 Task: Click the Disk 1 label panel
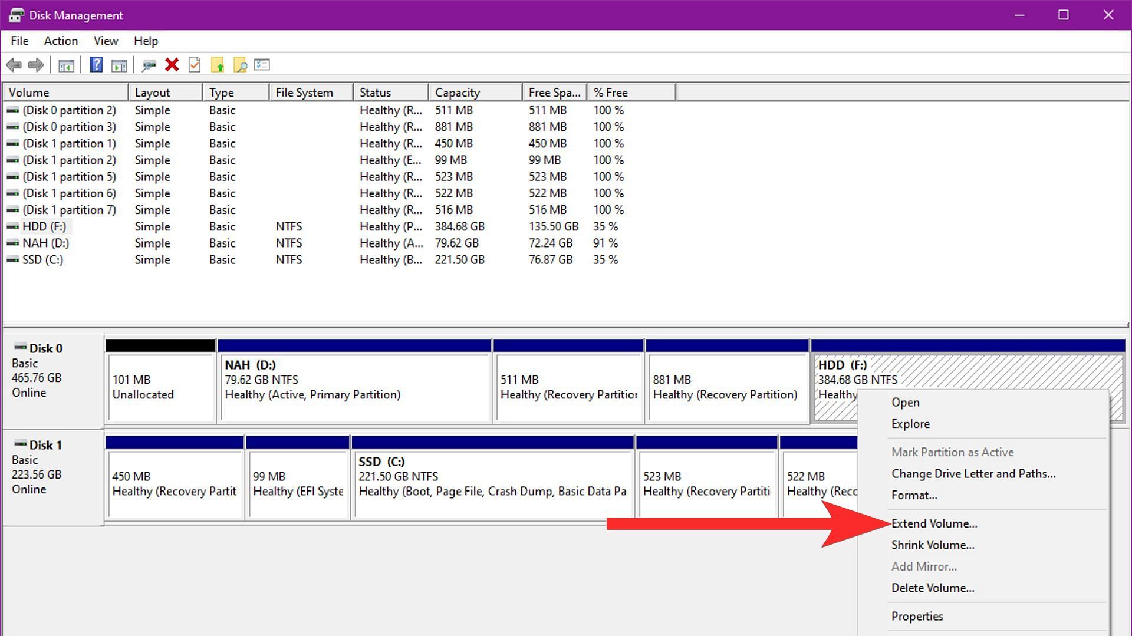[53, 477]
